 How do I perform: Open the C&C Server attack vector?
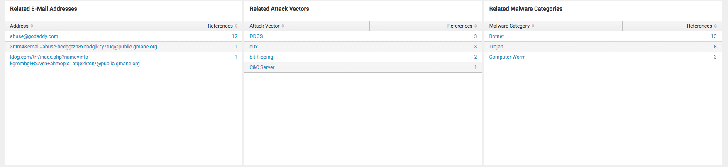[x=262, y=67]
